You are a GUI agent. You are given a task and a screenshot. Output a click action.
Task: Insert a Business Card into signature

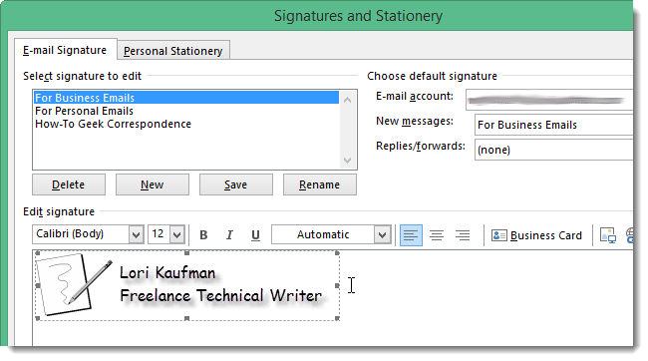(x=536, y=235)
